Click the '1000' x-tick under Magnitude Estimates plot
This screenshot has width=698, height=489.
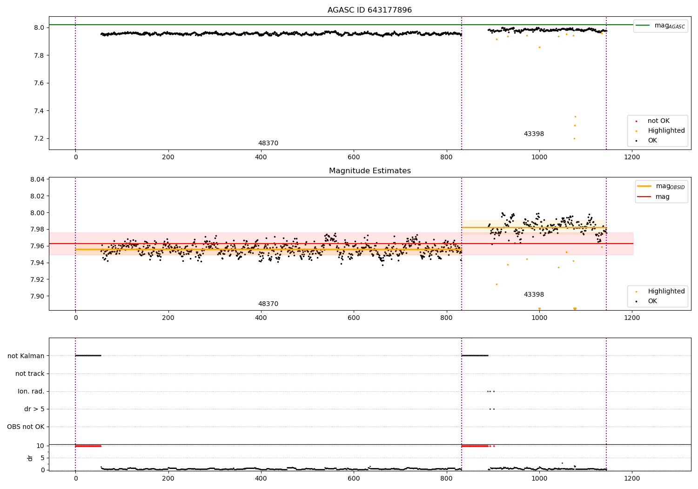point(539,318)
